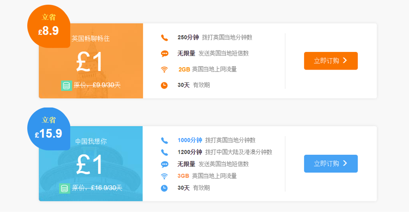
Task: Click the blue Wi-Fi icon beside 3GB
Action: coord(164,176)
